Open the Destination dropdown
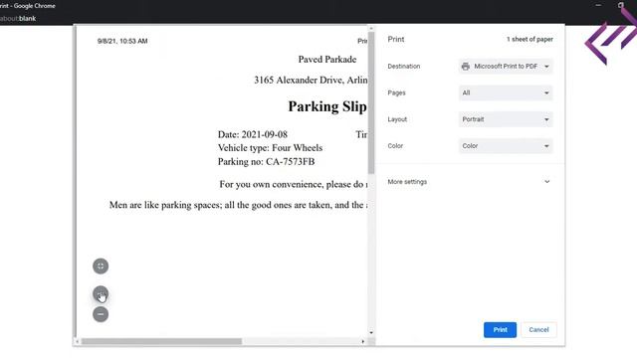 [506, 67]
